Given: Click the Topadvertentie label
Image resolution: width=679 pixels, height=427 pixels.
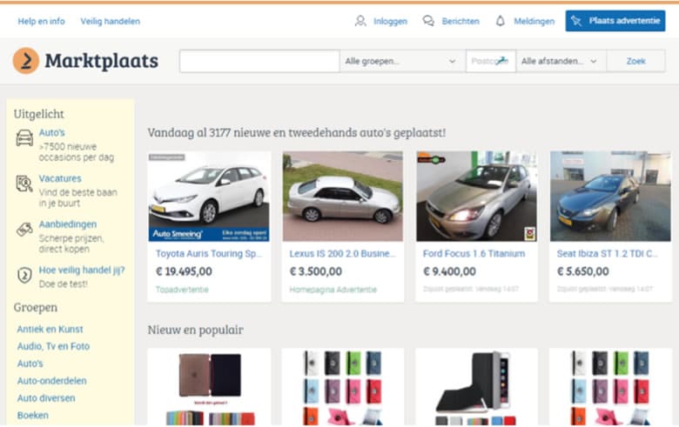Looking at the screenshot, I should point(182,290).
